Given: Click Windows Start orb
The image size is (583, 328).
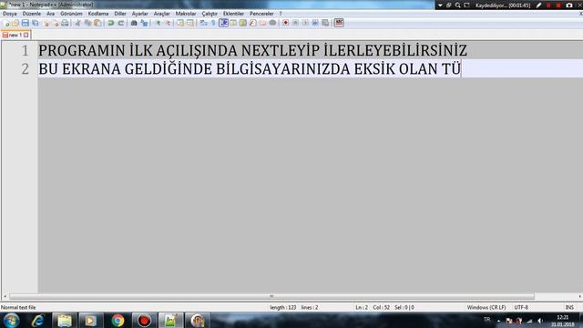Looking at the screenshot, I should [x=11, y=321].
